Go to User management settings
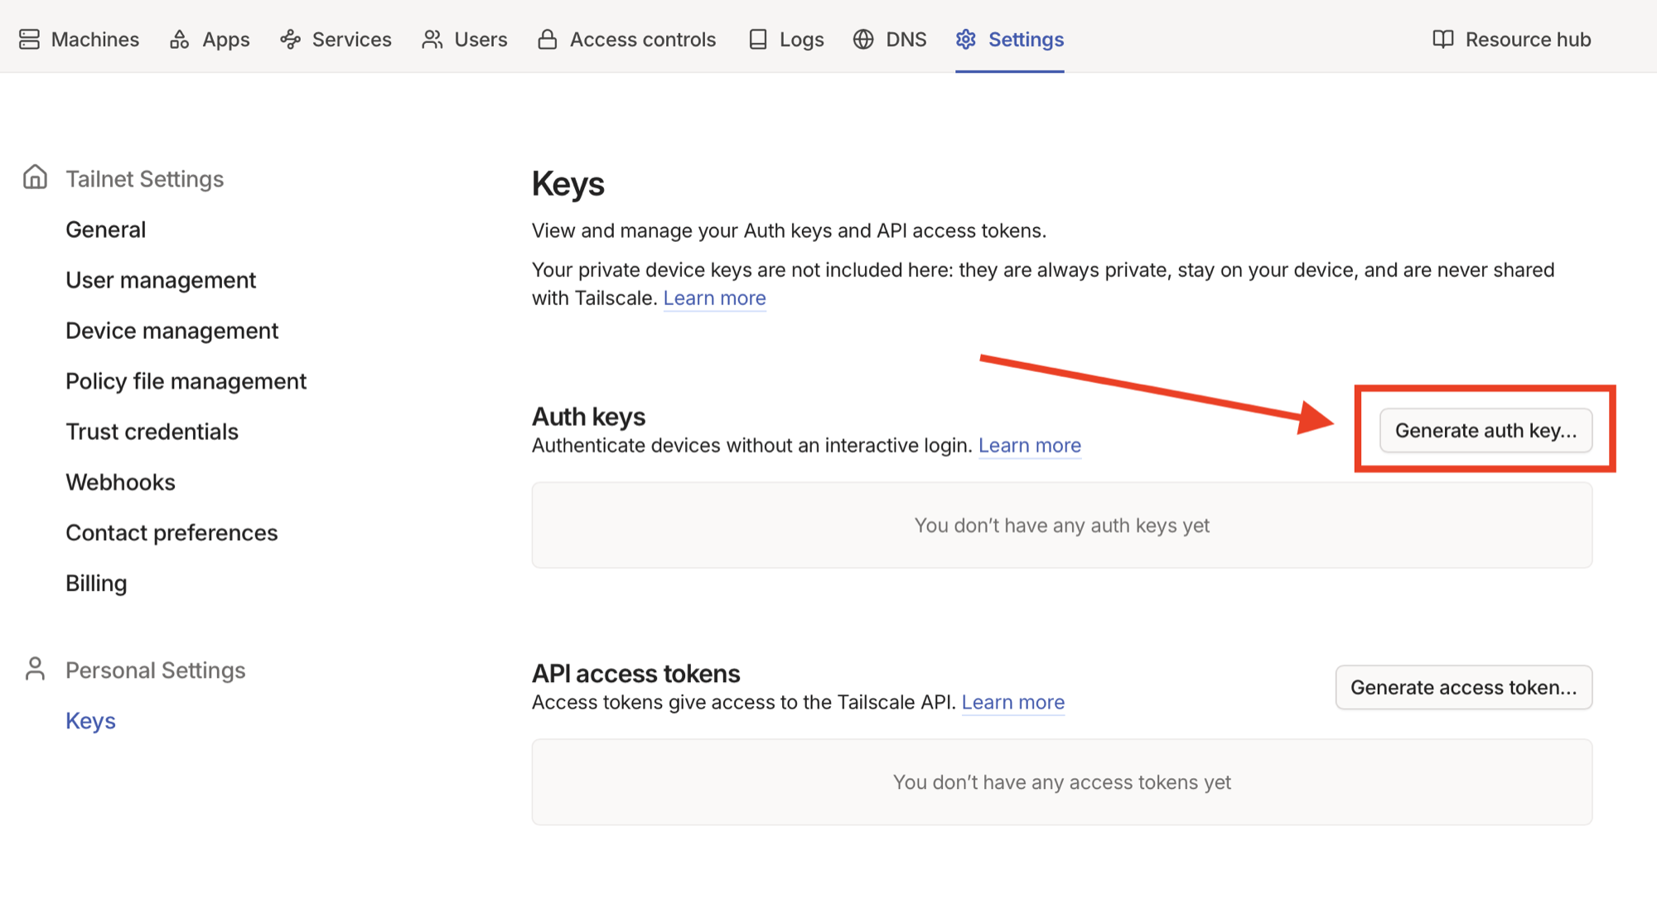The image size is (1657, 924). click(161, 280)
